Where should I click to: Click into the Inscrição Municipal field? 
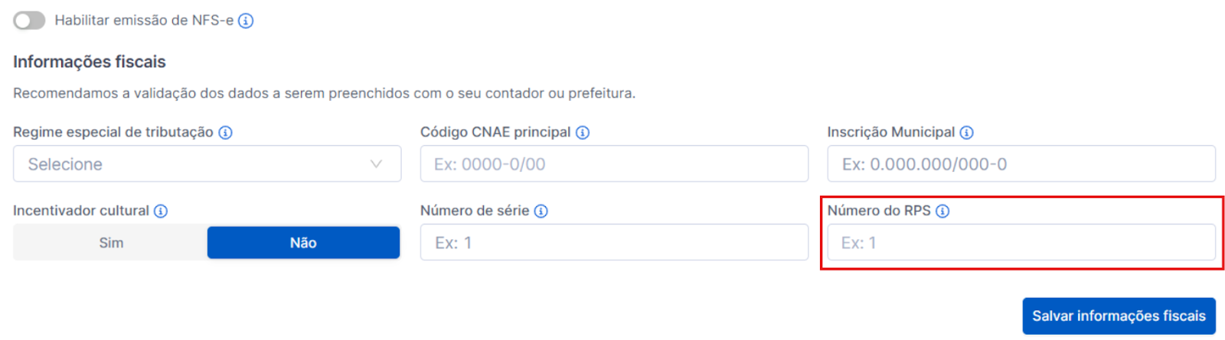tap(1021, 164)
